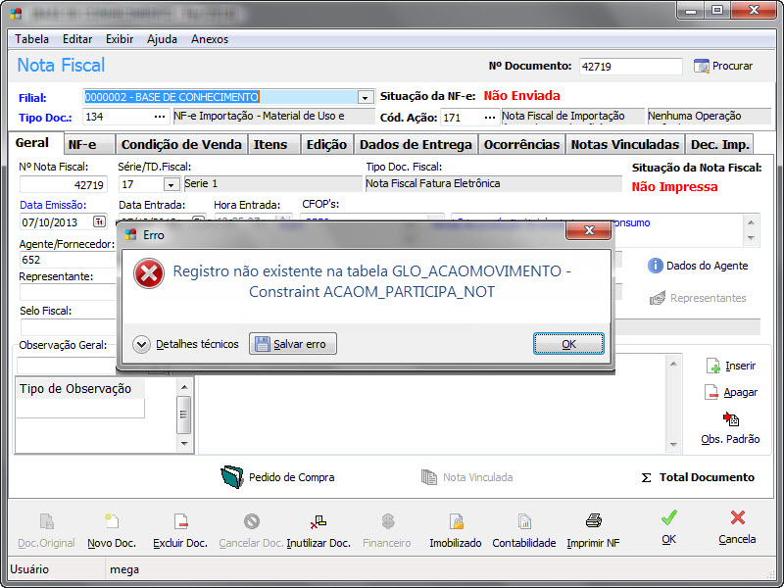Switch to the Itens tab
This screenshot has height=588, width=784.
270,144
